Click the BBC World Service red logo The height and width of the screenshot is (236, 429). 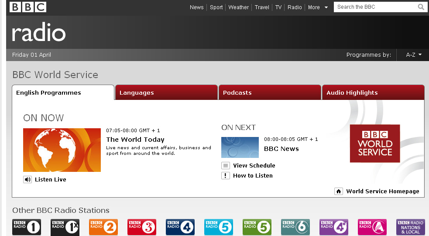pos(375,144)
